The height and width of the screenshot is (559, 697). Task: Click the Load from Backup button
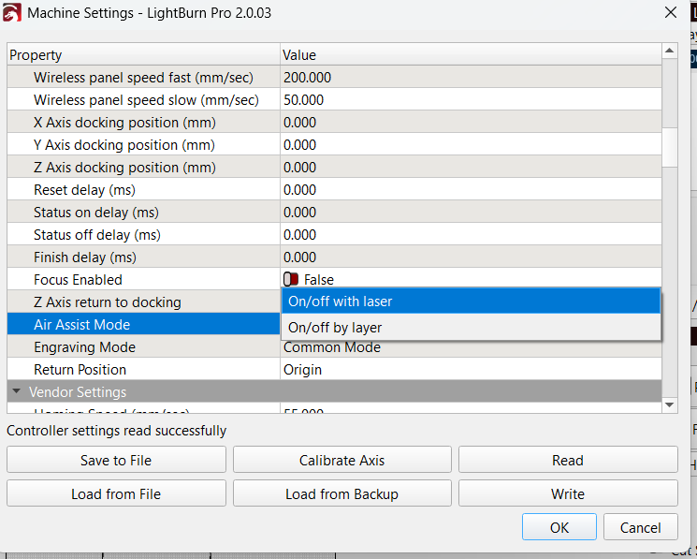pyautogui.click(x=341, y=493)
